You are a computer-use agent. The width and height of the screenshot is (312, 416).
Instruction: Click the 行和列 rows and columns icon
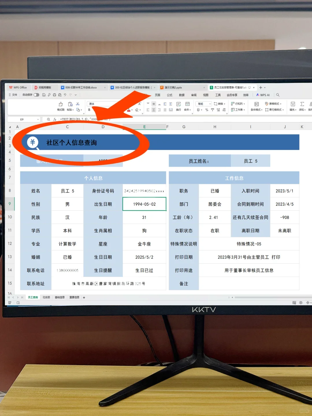coord(237,103)
